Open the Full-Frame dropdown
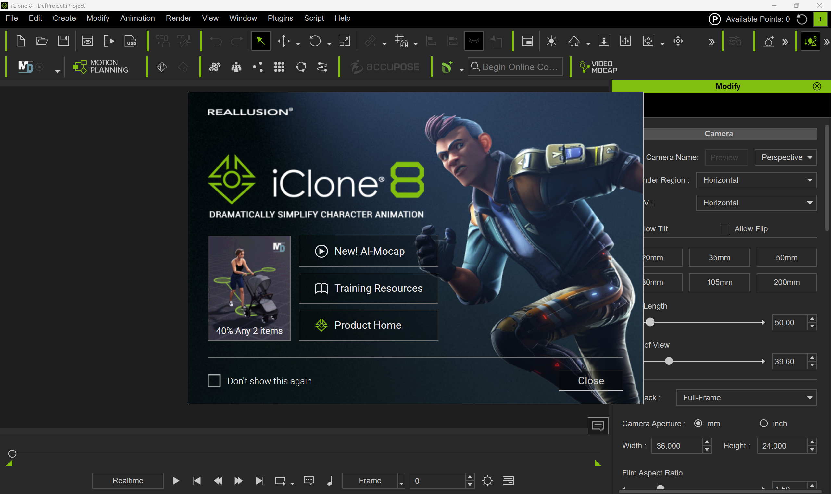831x494 pixels. 746,398
